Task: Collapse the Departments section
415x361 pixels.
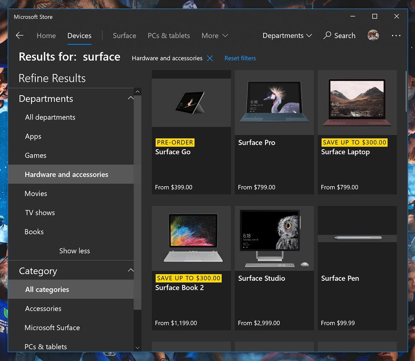Action: pyautogui.click(x=131, y=98)
